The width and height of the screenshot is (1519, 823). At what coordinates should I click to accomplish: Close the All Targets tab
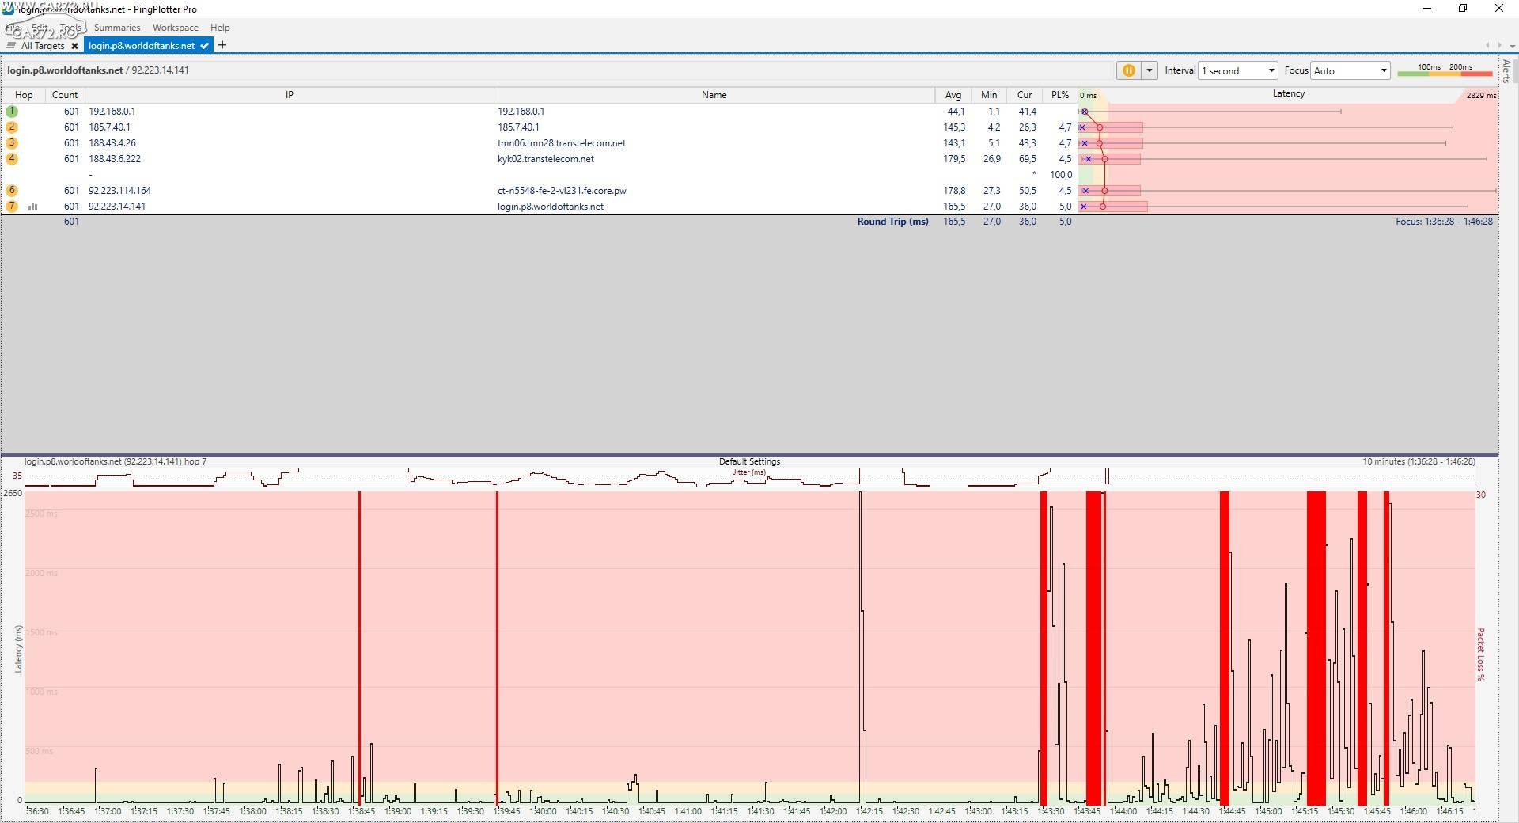tap(74, 46)
